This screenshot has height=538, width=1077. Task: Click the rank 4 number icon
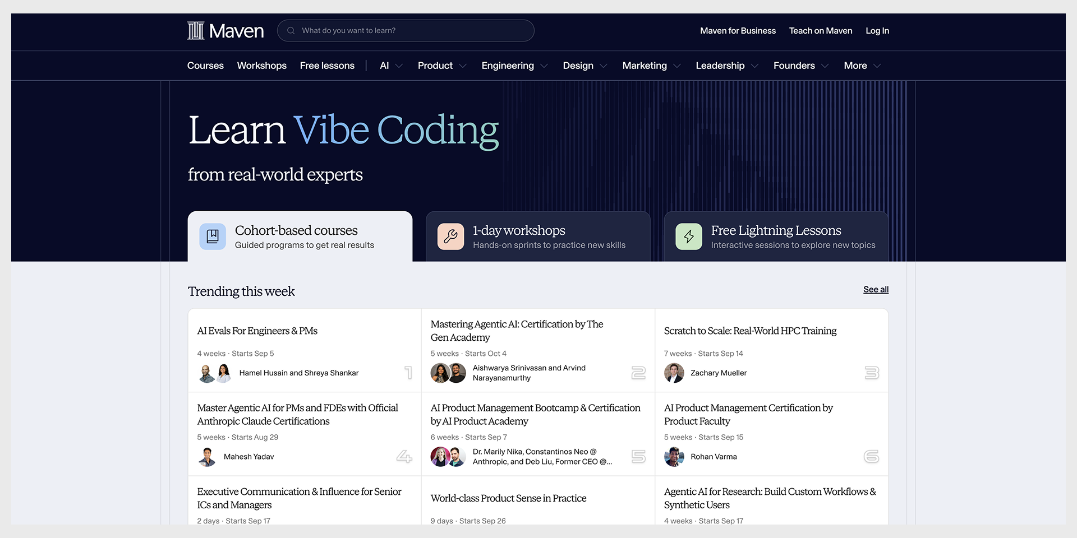[x=404, y=457]
